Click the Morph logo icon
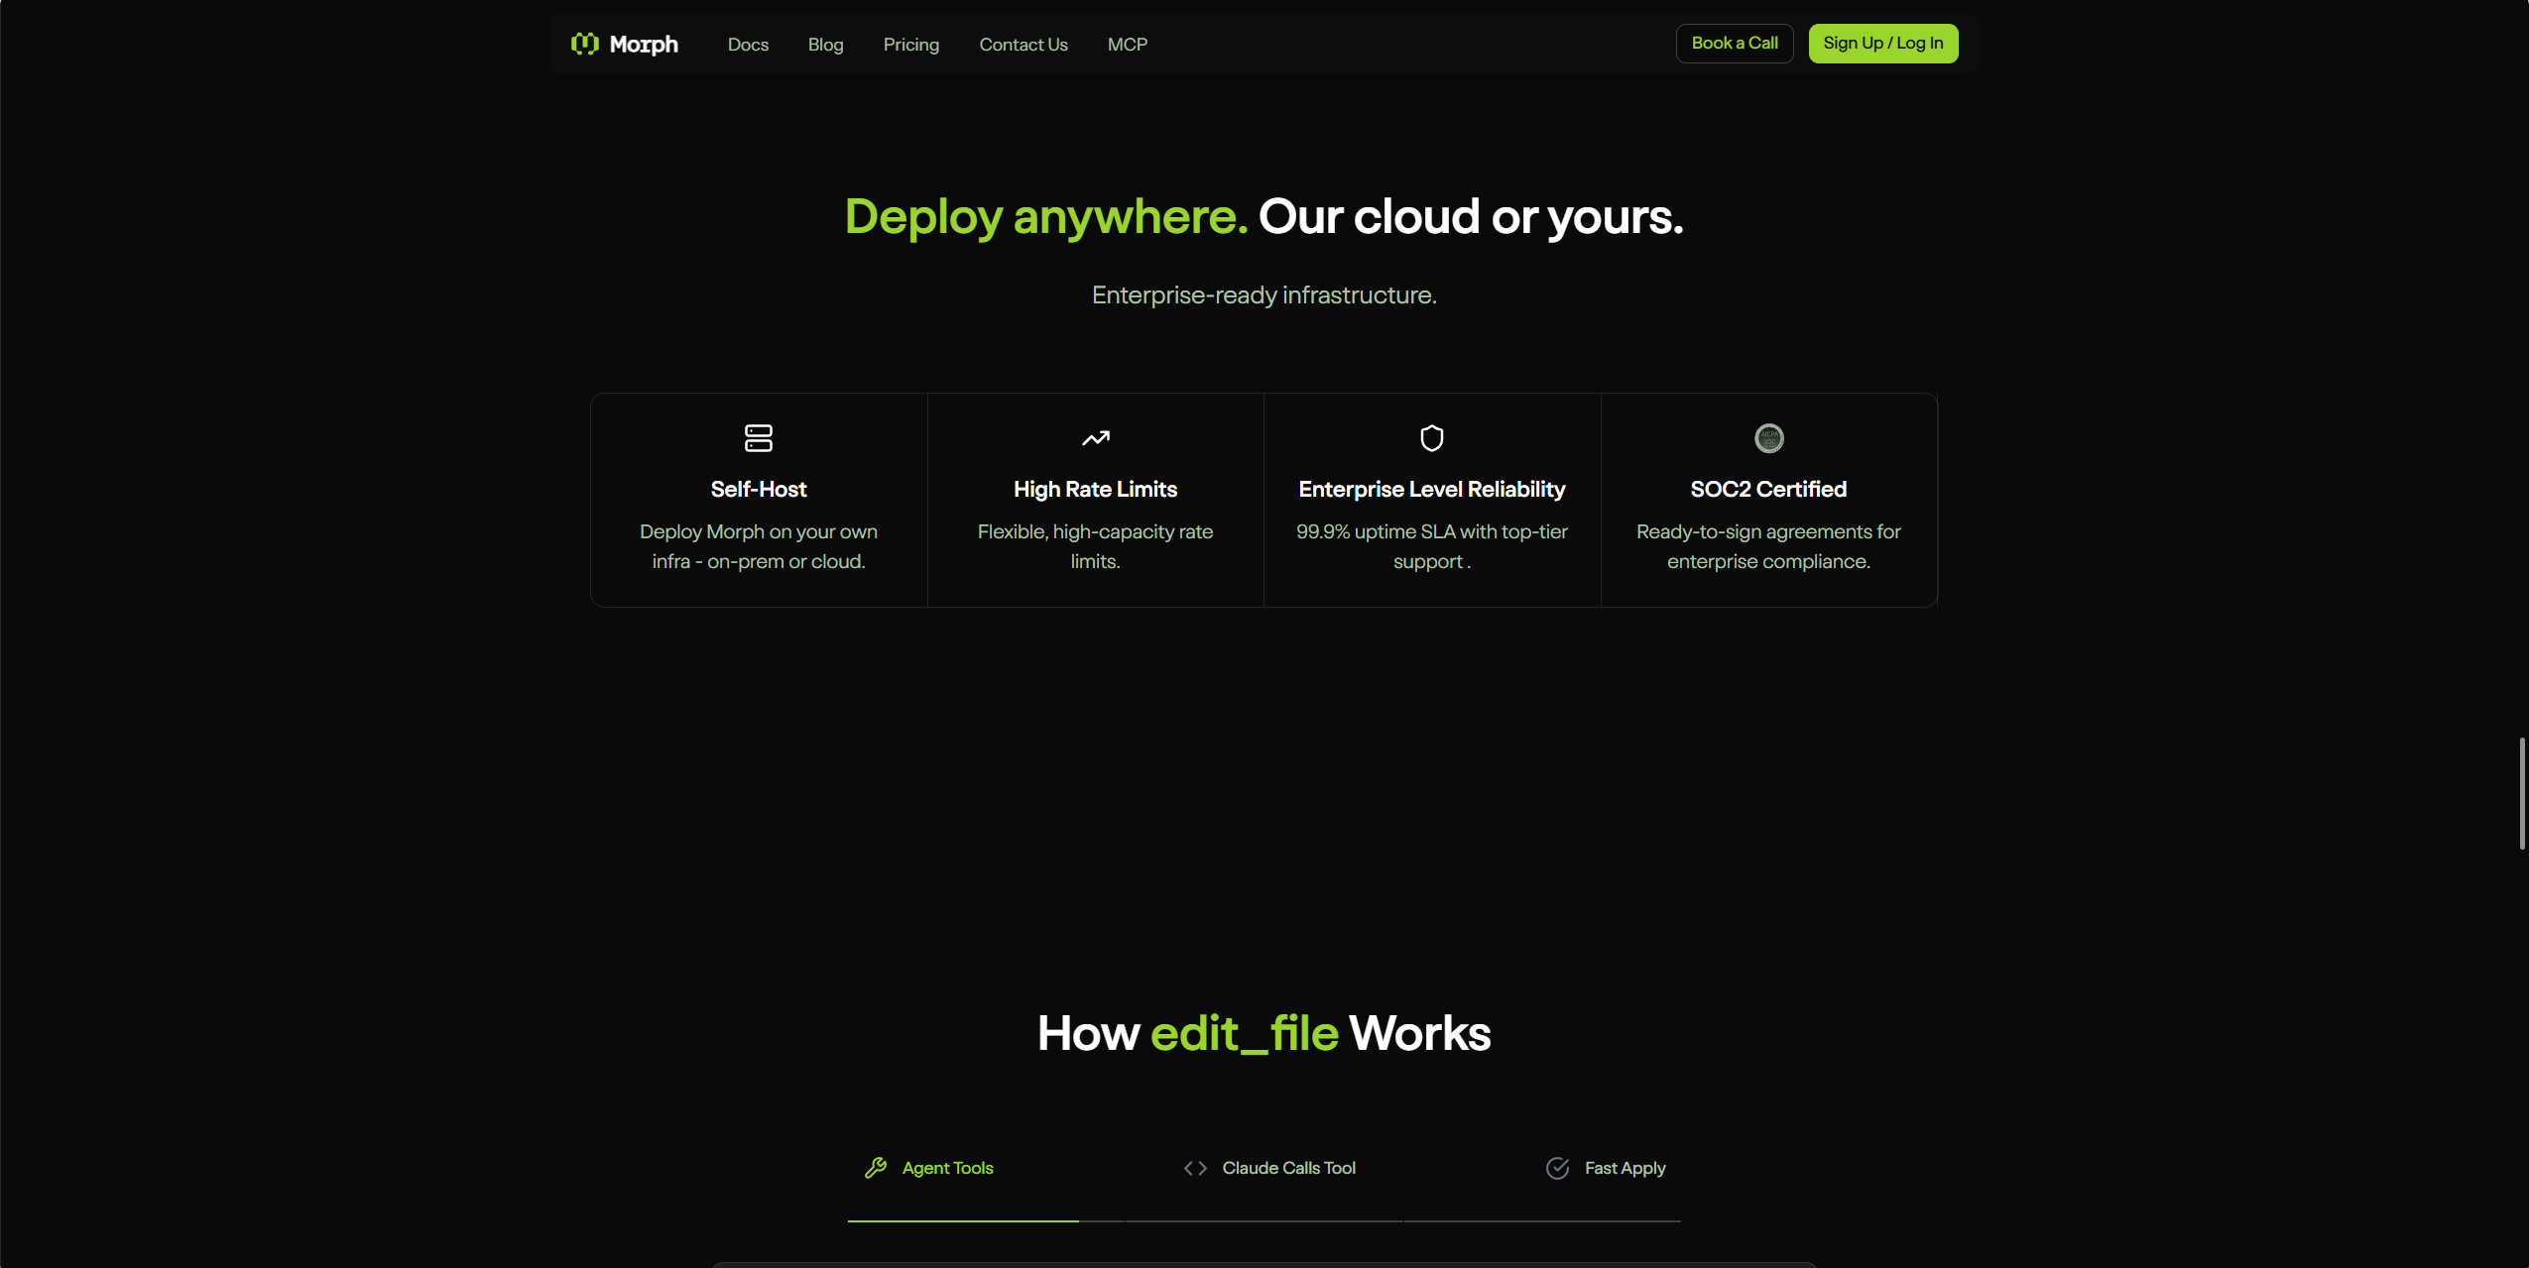2529x1268 pixels. coord(585,44)
